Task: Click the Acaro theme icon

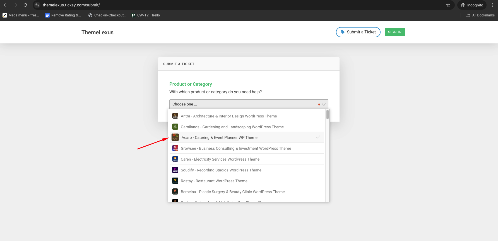Action: (x=175, y=137)
